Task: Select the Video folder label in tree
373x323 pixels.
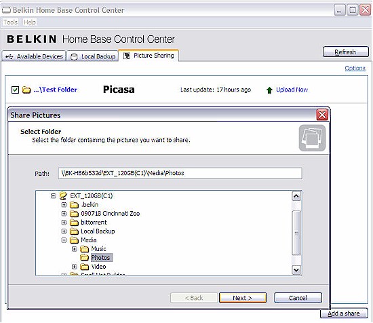Action: tap(98, 267)
